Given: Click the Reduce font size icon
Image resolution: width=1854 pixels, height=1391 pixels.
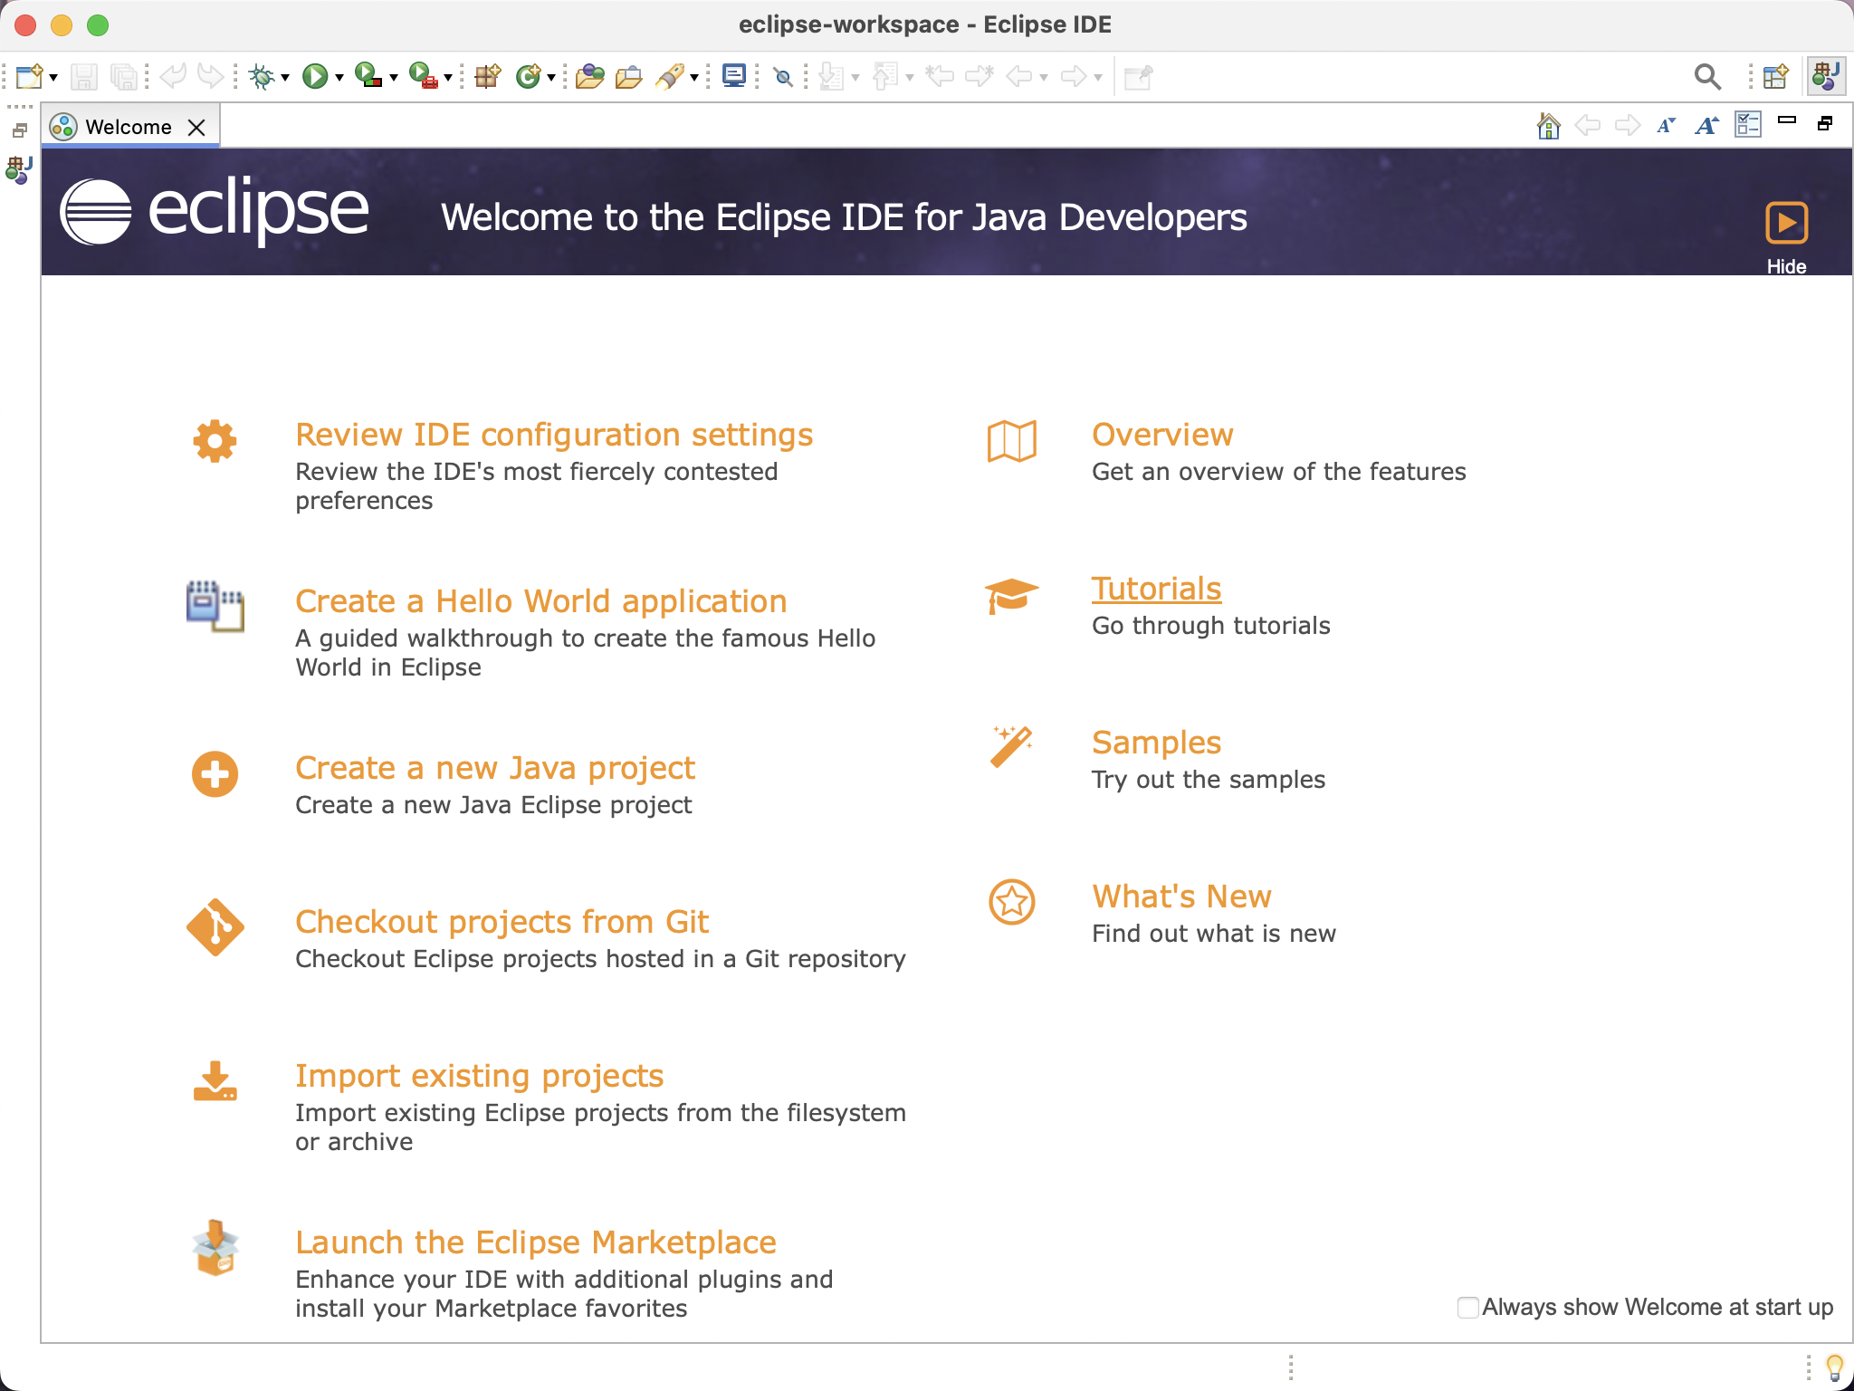Looking at the screenshot, I should [1667, 126].
